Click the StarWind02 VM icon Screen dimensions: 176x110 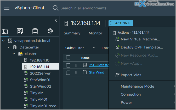pos(26,86)
